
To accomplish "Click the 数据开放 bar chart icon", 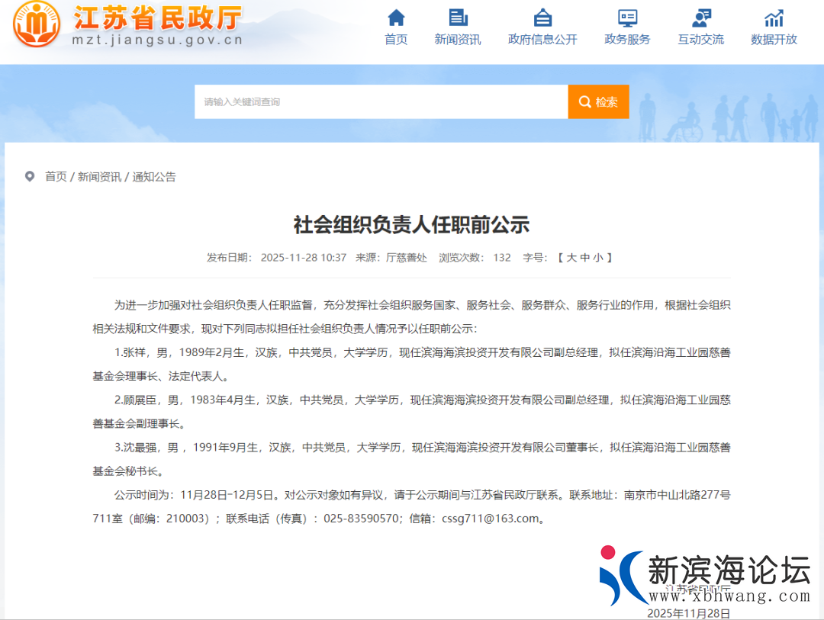I will (774, 18).
